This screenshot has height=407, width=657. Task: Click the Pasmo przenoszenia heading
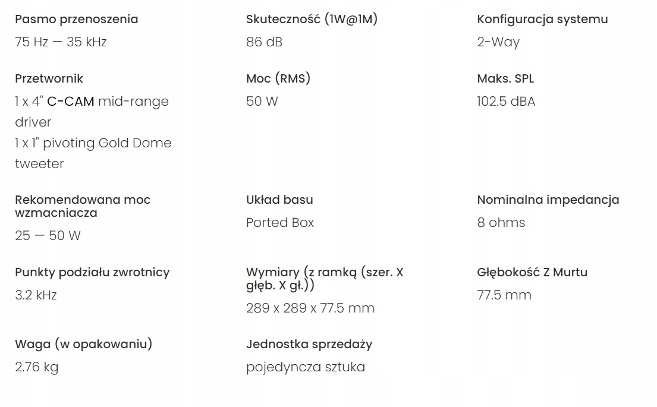76,19
